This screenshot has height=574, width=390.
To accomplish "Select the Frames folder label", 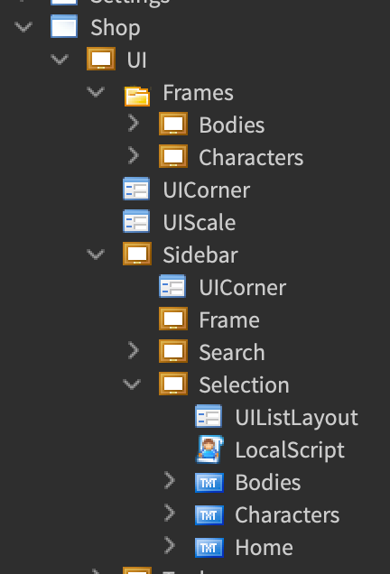I will [198, 93].
